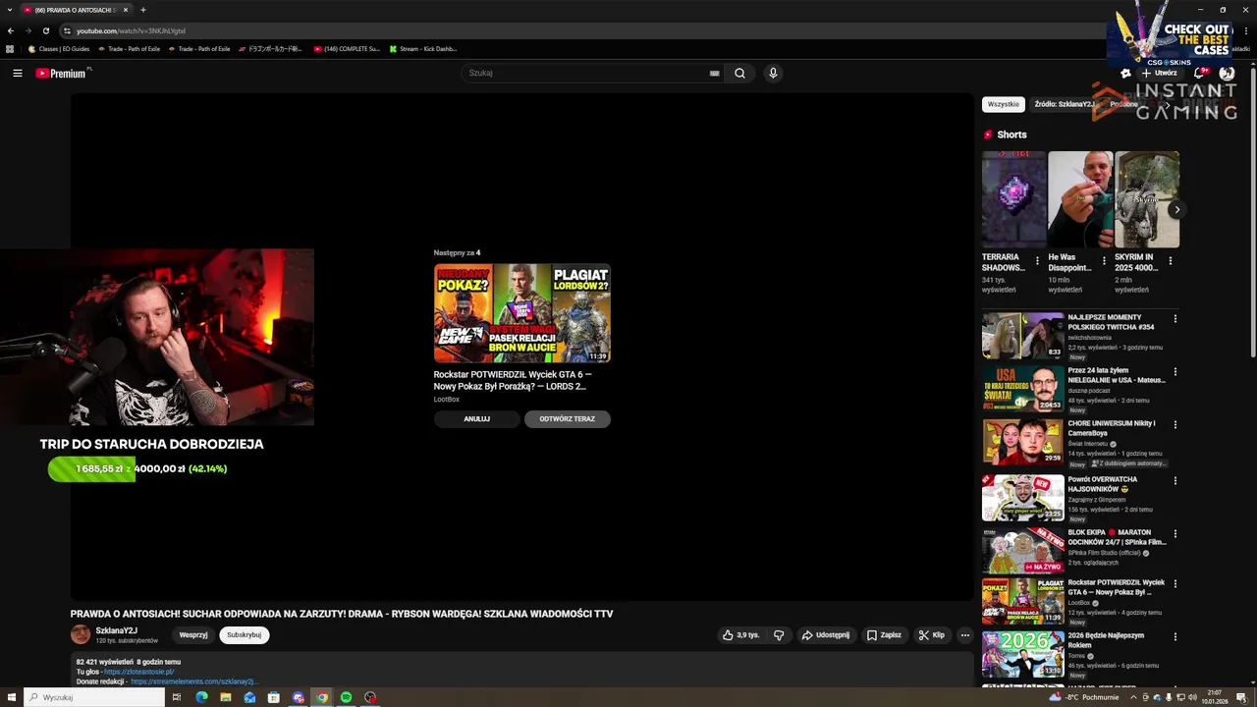Open 2026 Będzie Najlepszym Rokiem thumbnail
The image size is (1257, 707).
(1022, 654)
